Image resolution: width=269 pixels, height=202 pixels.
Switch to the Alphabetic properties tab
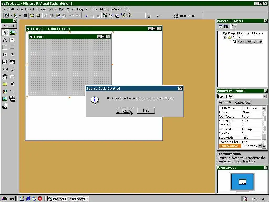click(x=225, y=102)
